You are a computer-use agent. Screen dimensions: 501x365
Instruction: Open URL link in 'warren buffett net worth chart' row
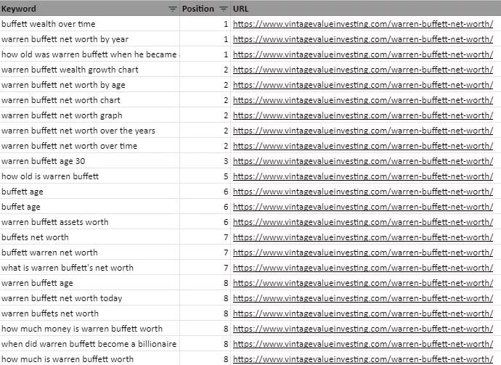[x=363, y=100]
